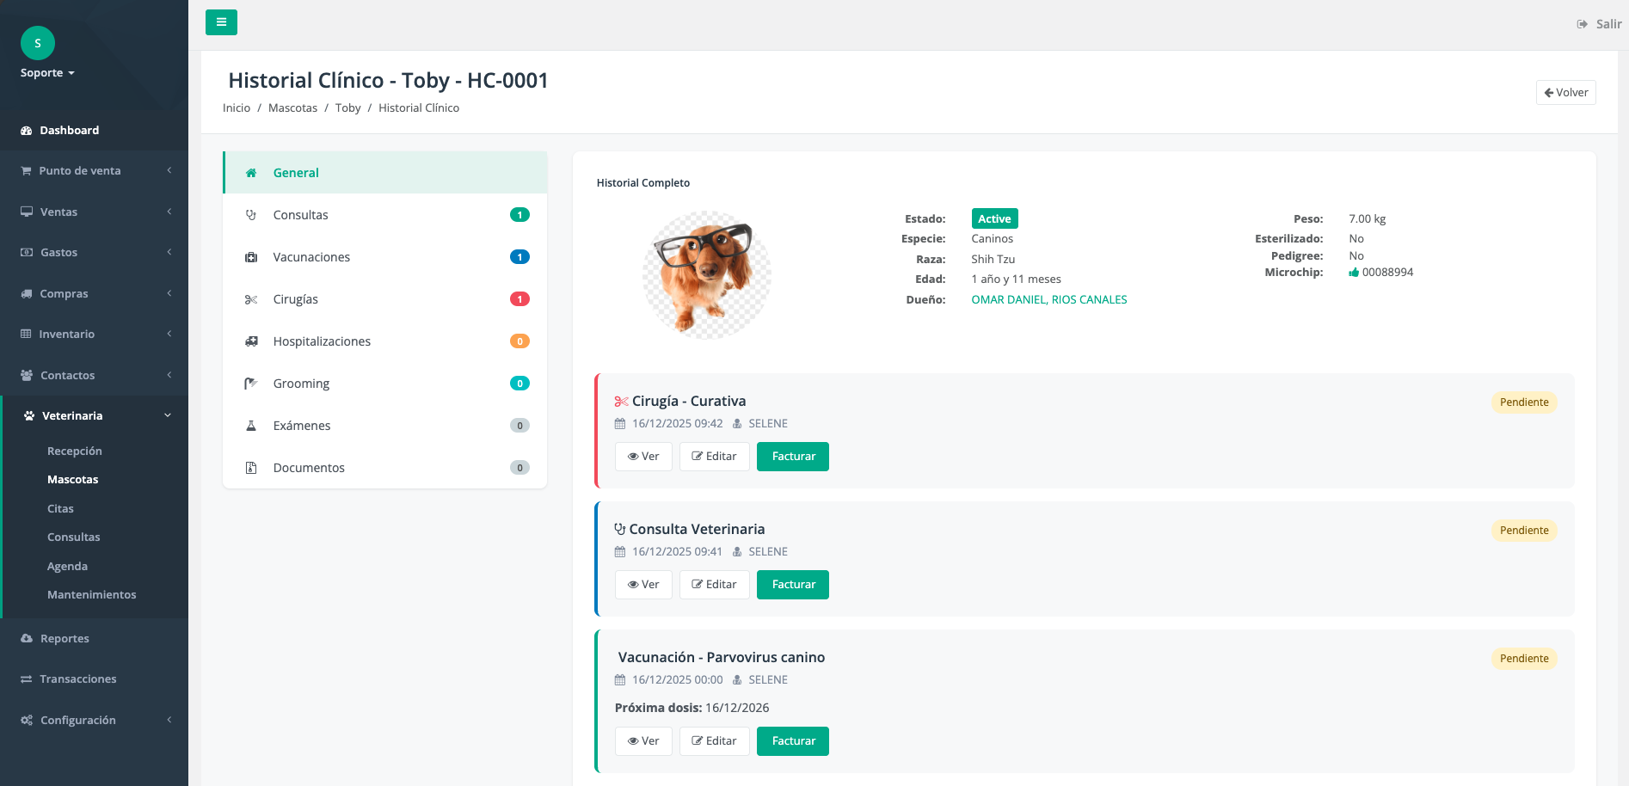Click the ambulance icon for Hospitalizaciones
The image size is (1629, 786).
coord(251,341)
